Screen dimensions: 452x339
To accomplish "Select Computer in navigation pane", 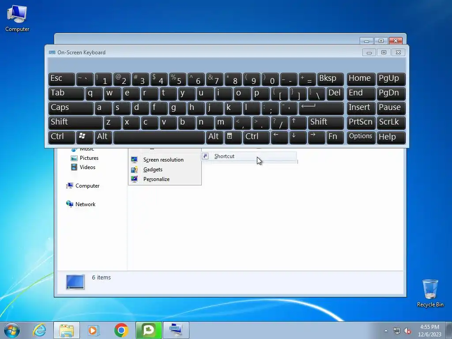I will pyautogui.click(x=87, y=186).
